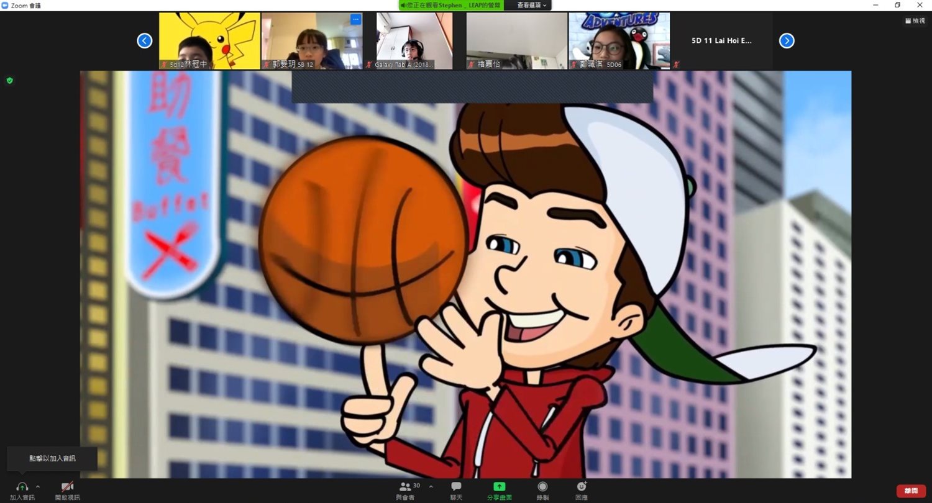Click the green encryption shield icon
This screenshot has width=932, height=503.
tap(9, 81)
